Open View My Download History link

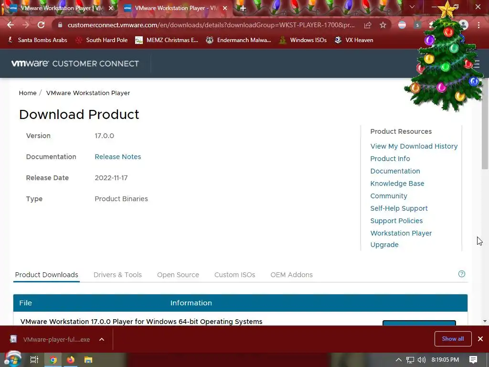[x=414, y=146]
